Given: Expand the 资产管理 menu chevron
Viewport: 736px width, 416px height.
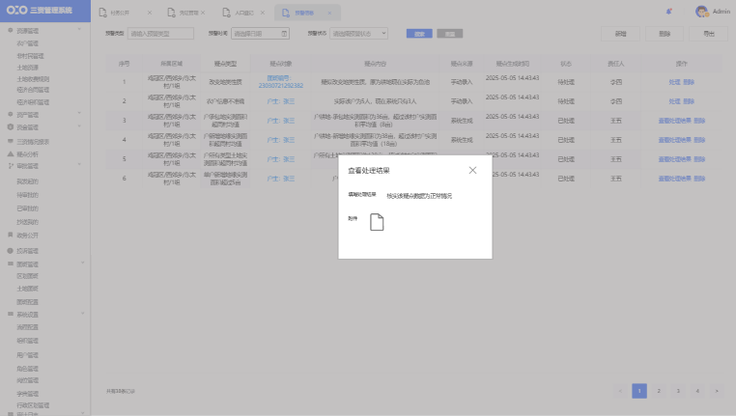Looking at the screenshot, I should 79,114.
